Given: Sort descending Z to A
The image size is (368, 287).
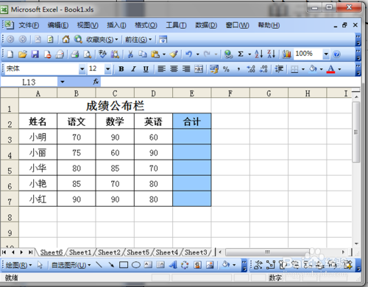Looking at the screenshot, I should [272, 54].
